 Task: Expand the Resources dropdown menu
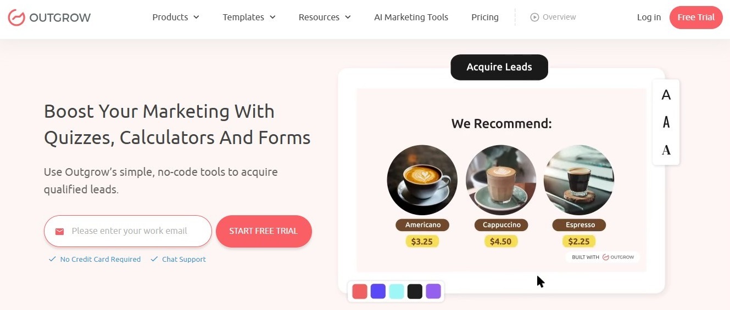325,18
